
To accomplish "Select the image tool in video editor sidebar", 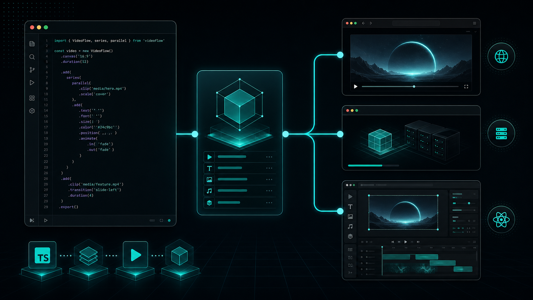I will pyautogui.click(x=350, y=217).
